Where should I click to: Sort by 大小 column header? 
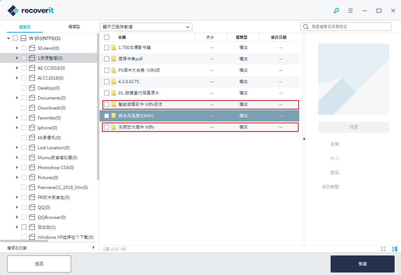(x=210, y=37)
